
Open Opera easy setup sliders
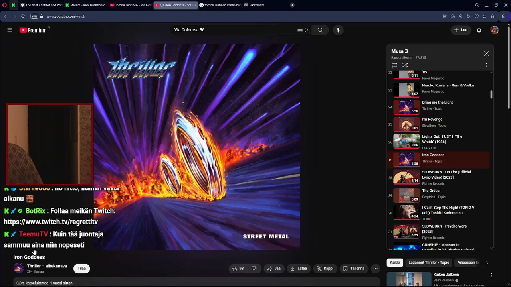coord(485,16)
